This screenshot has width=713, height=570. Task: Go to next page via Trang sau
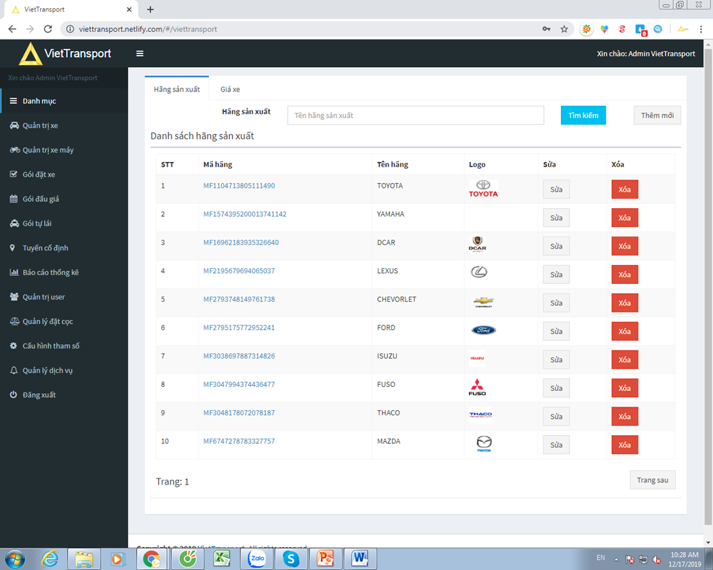tap(652, 479)
